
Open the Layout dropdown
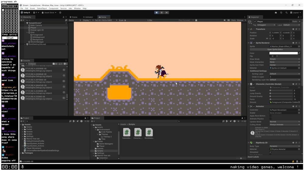[295, 12]
